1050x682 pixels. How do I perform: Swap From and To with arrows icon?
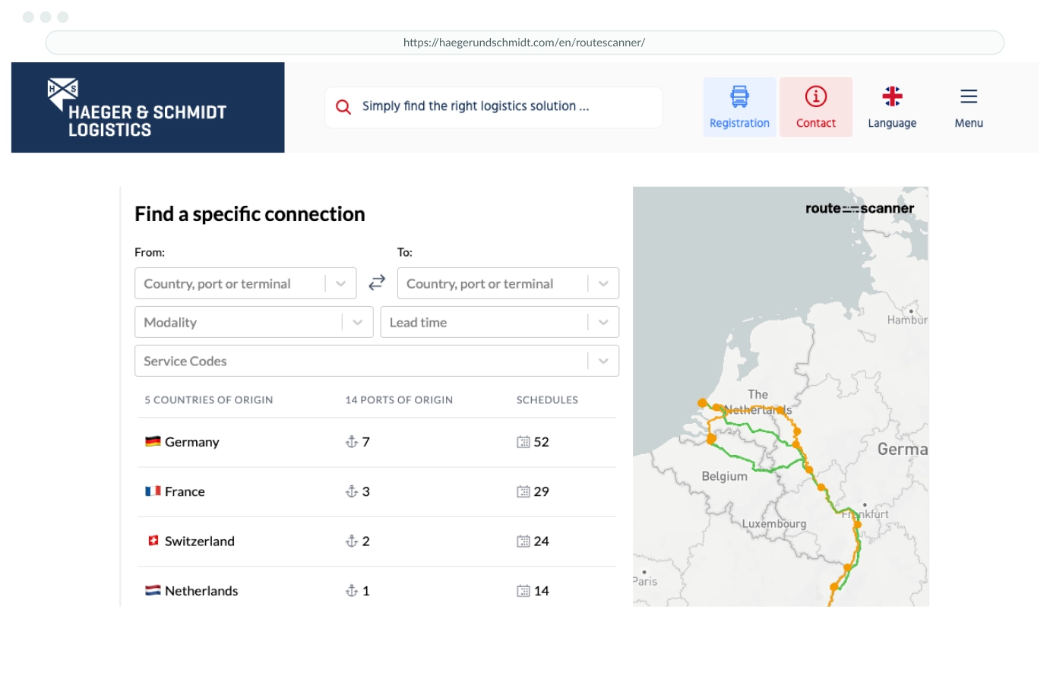click(377, 283)
